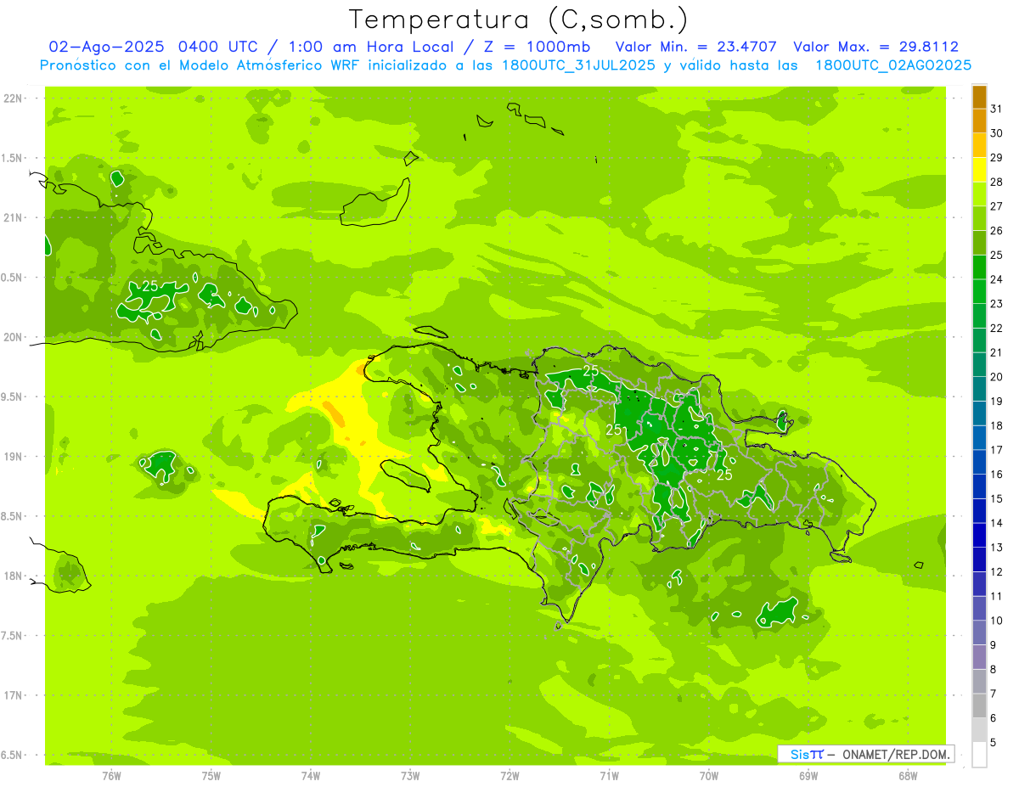Click the '73W' longitude label
This screenshot has width=1019, height=787.
click(x=410, y=775)
